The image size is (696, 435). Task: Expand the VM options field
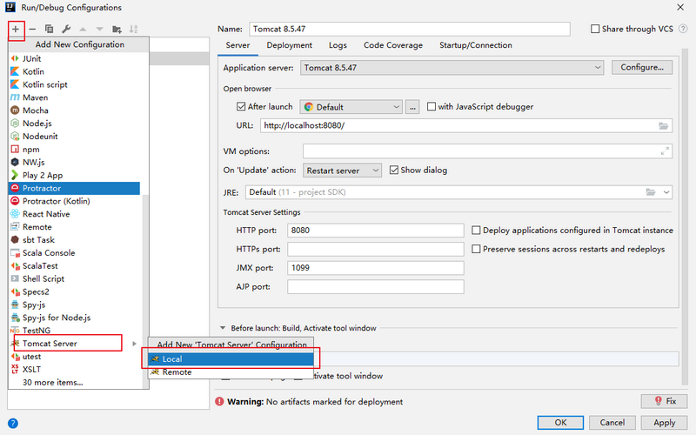tap(665, 151)
